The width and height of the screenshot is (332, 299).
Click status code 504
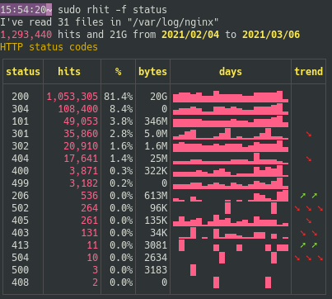click(21, 258)
